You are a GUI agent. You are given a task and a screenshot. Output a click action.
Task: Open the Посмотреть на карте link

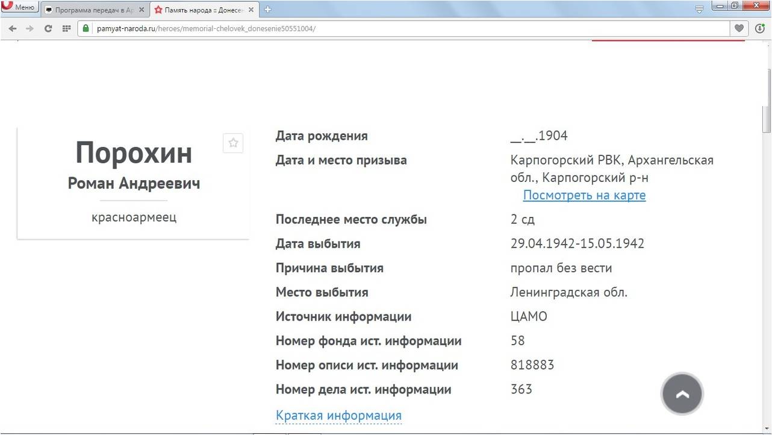[584, 195]
